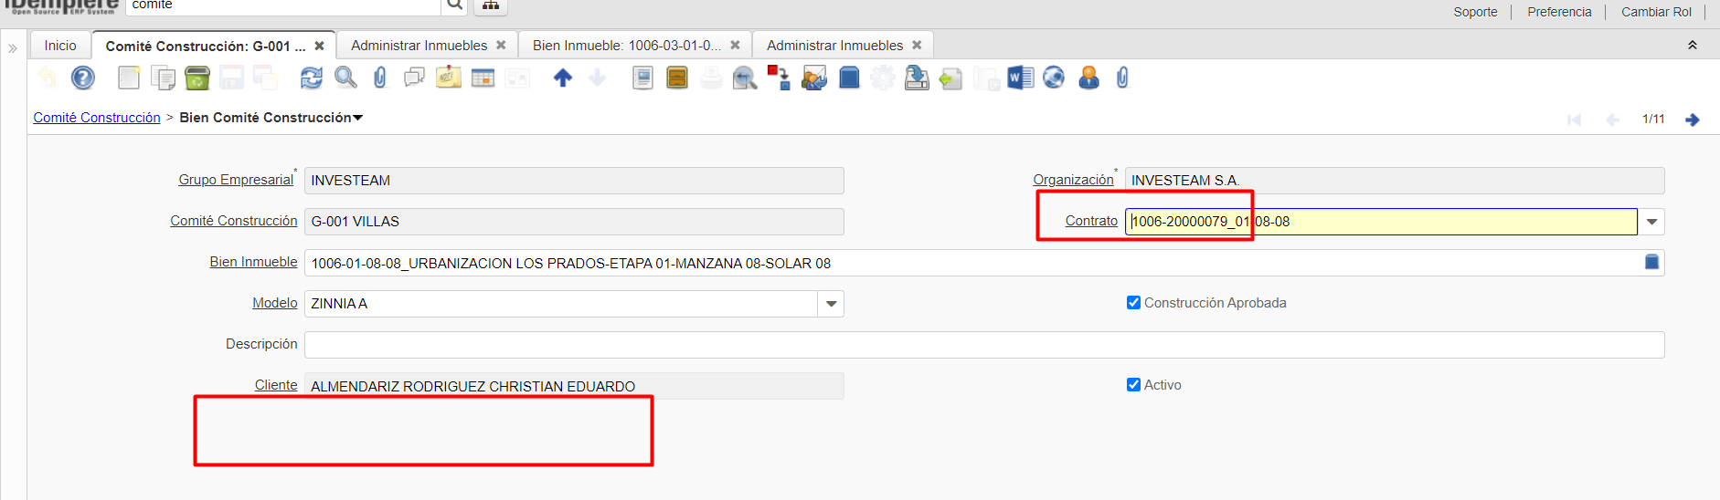Go to parent record with up arrow
Screen dimensions: 1720x500
(563, 78)
